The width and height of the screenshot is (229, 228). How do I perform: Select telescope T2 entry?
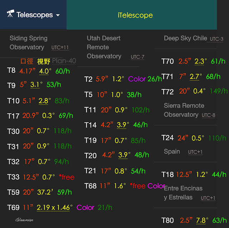click(x=88, y=79)
